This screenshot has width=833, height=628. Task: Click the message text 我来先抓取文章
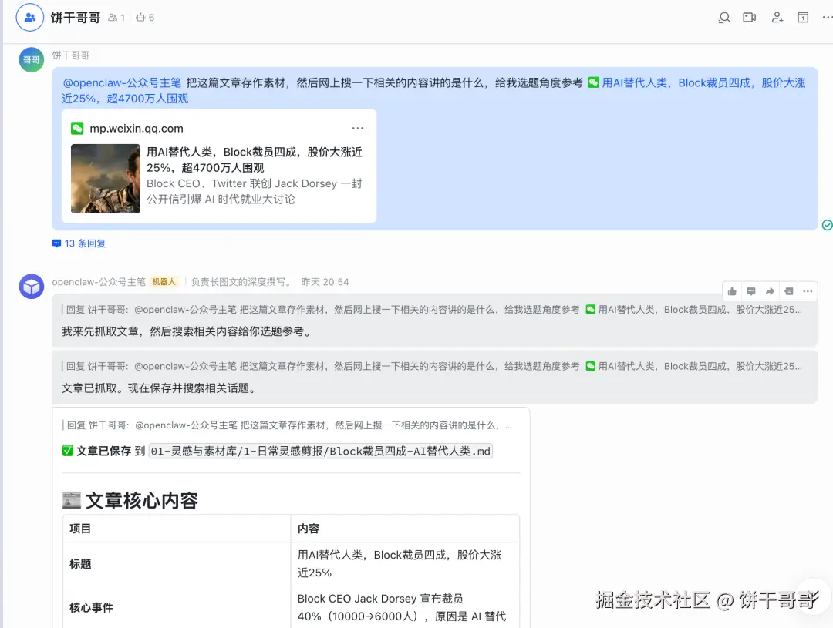pyautogui.click(x=187, y=331)
